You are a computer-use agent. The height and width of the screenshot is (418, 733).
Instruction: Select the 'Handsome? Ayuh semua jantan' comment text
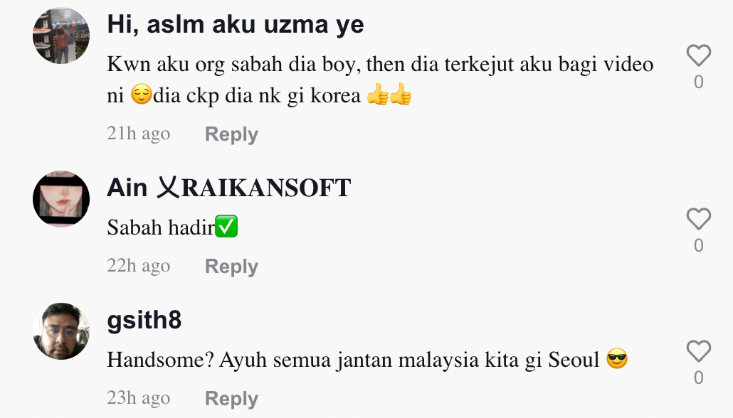click(367, 360)
